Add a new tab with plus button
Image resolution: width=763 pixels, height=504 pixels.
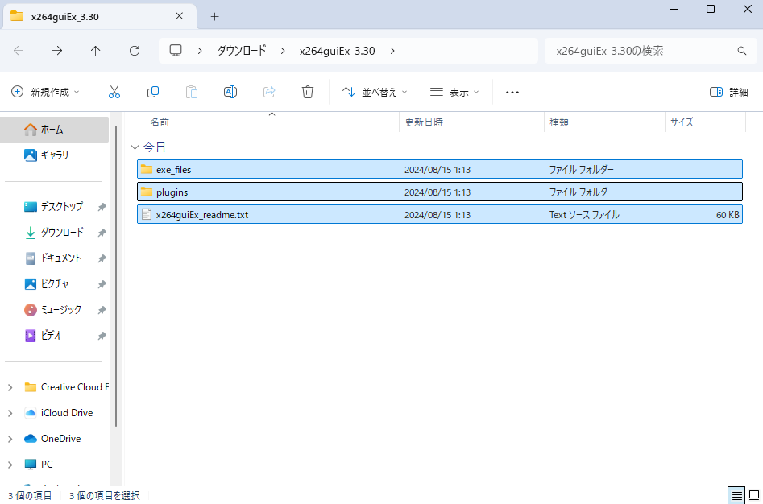pos(214,17)
